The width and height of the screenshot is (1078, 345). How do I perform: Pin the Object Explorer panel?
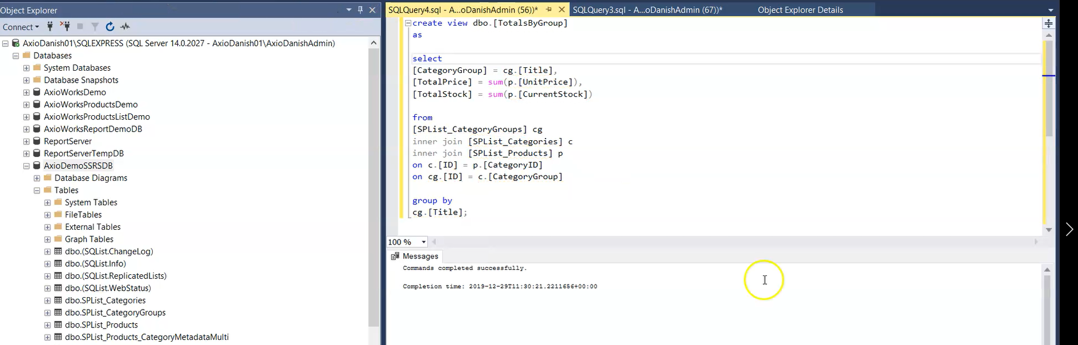(x=360, y=10)
